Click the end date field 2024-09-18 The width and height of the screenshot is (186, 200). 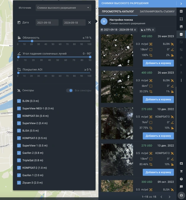[x=74, y=23]
